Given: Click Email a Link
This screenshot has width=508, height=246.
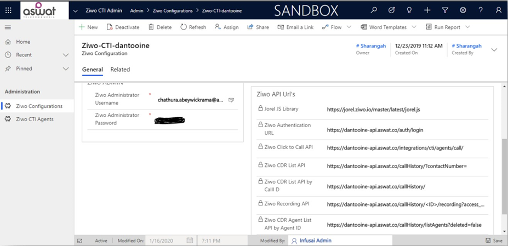Looking at the screenshot, I should (x=295, y=27).
